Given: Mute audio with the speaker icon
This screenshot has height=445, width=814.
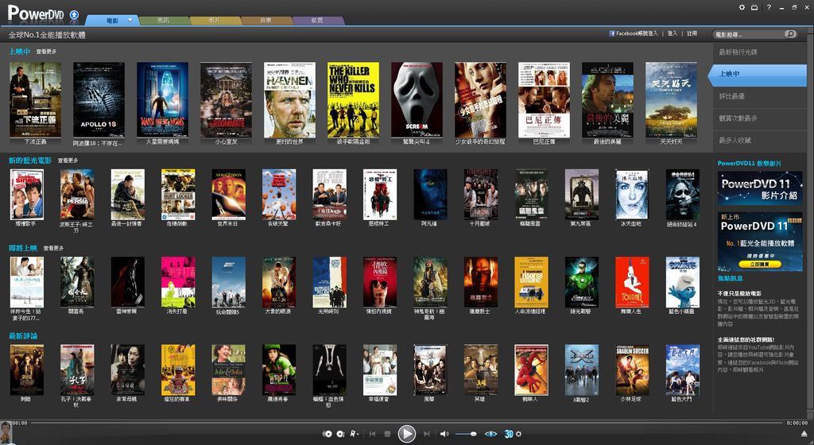Looking at the screenshot, I should point(444,434).
